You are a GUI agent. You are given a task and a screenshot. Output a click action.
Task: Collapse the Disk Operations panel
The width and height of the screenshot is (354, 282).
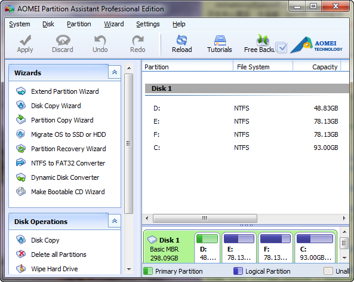115,221
